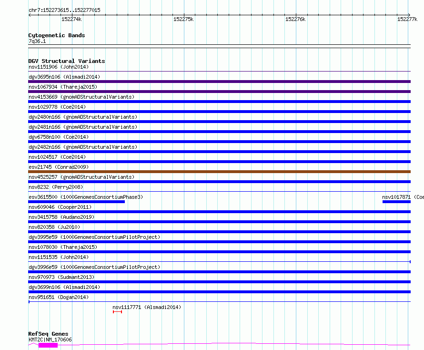Click the purple bar under dgv3695n106
424x350 pixels.
tap(219, 82)
